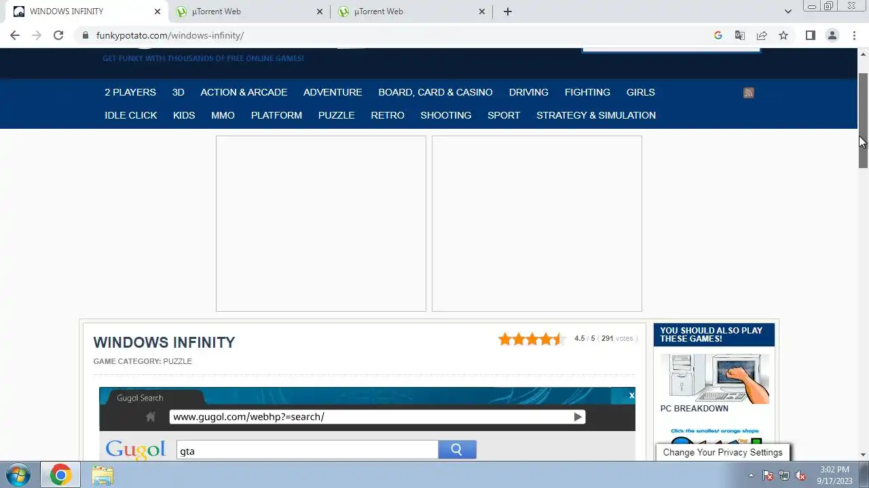Click the Gugol Search game tab
Screen dimensions: 869x488
pos(156,398)
